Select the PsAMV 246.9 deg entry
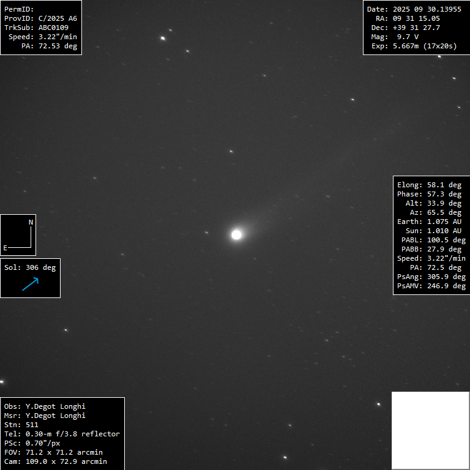470x470 pixels. point(431,286)
